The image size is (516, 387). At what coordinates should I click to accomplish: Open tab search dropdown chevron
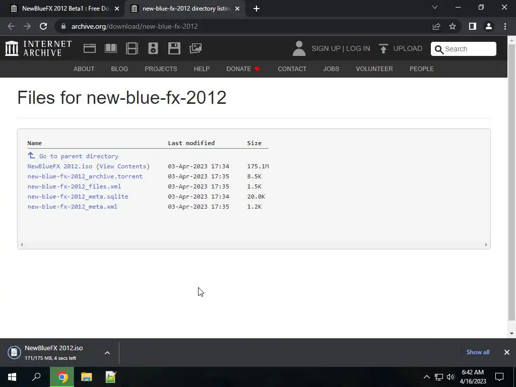coord(435,7)
